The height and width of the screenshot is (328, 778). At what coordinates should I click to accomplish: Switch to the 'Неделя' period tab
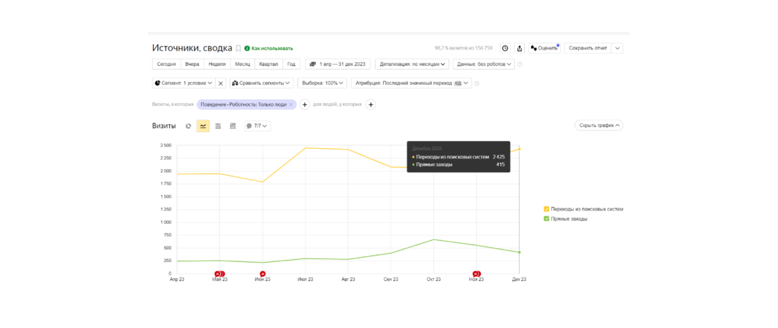217,64
